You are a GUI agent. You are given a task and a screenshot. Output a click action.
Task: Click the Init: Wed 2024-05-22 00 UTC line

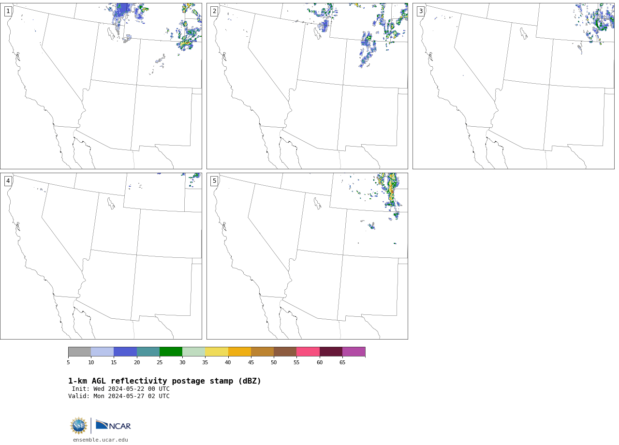click(x=121, y=389)
